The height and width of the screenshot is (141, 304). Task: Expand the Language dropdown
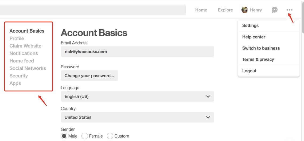tap(137, 96)
